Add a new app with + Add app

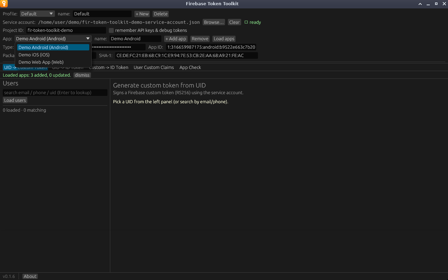coord(176,39)
